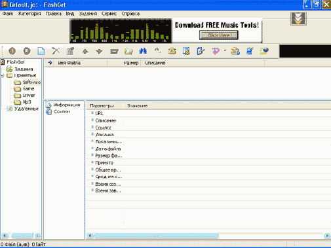Click the sort arrow icon in file list header

coord(50,63)
